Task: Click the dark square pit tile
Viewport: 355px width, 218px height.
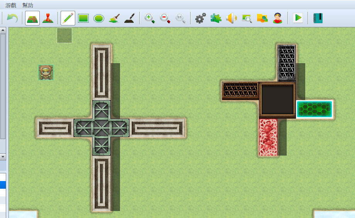Action: (277, 100)
